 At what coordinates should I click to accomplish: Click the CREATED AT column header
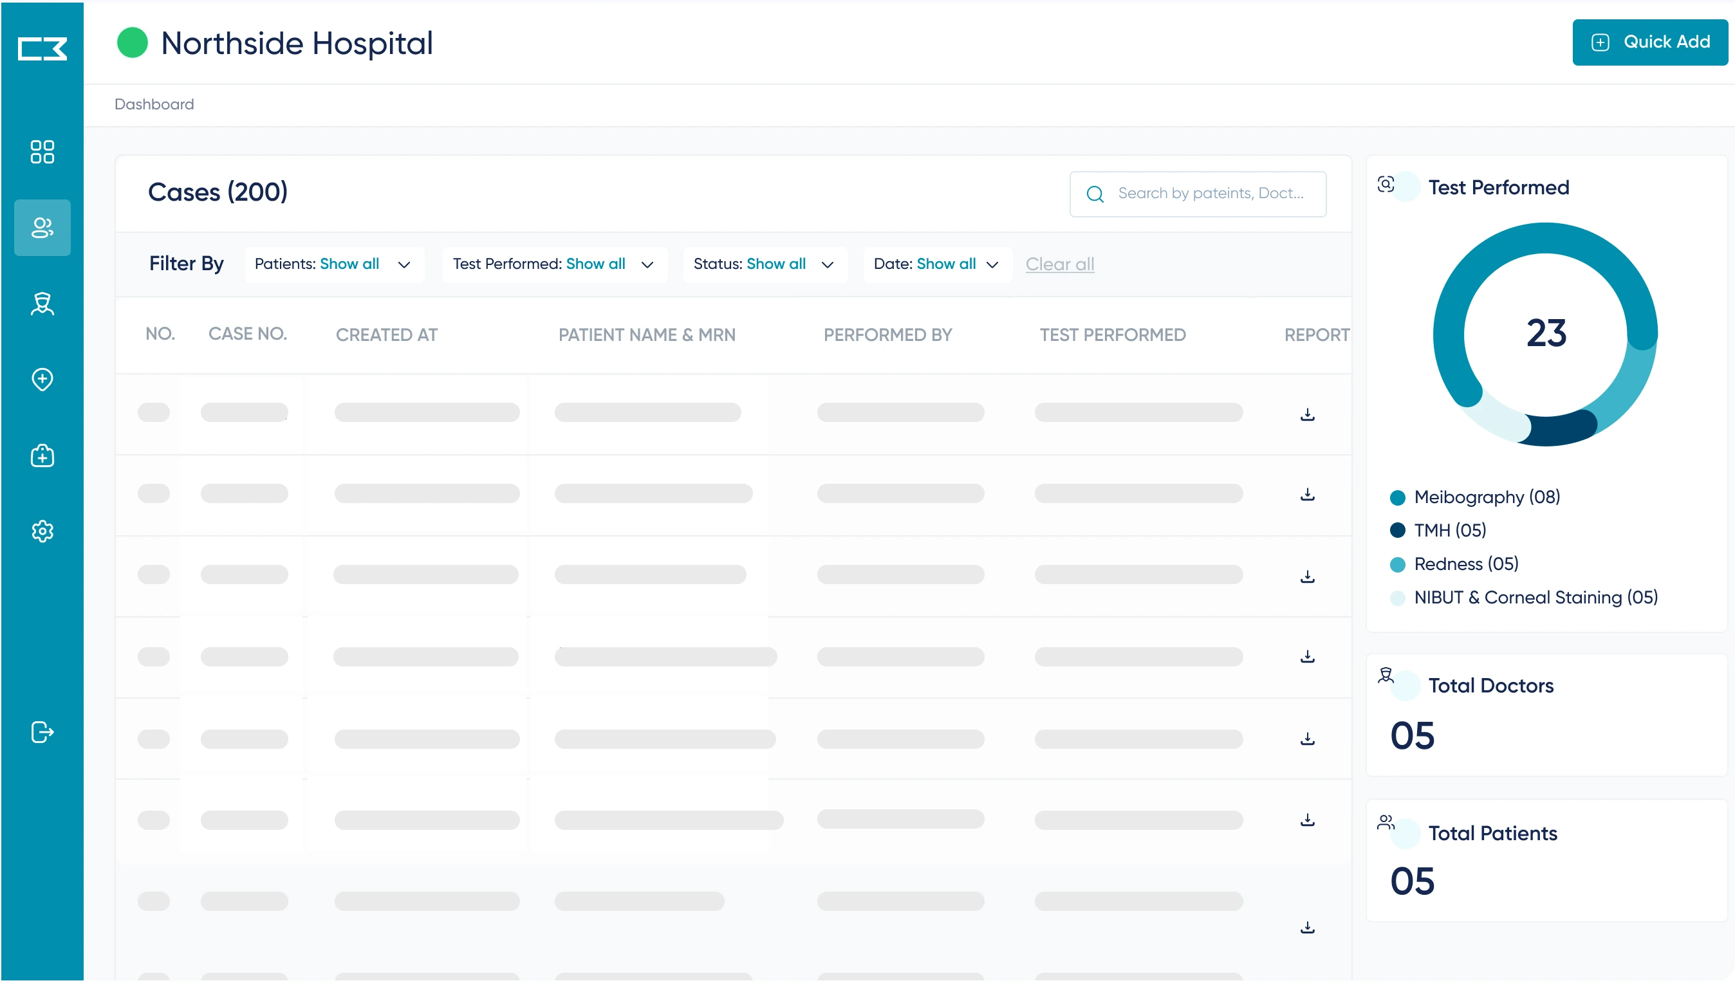pyautogui.click(x=386, y=335)
